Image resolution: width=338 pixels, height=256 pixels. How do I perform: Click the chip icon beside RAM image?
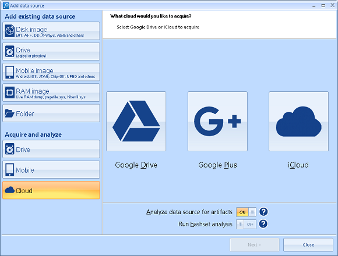tap(10, 93)
